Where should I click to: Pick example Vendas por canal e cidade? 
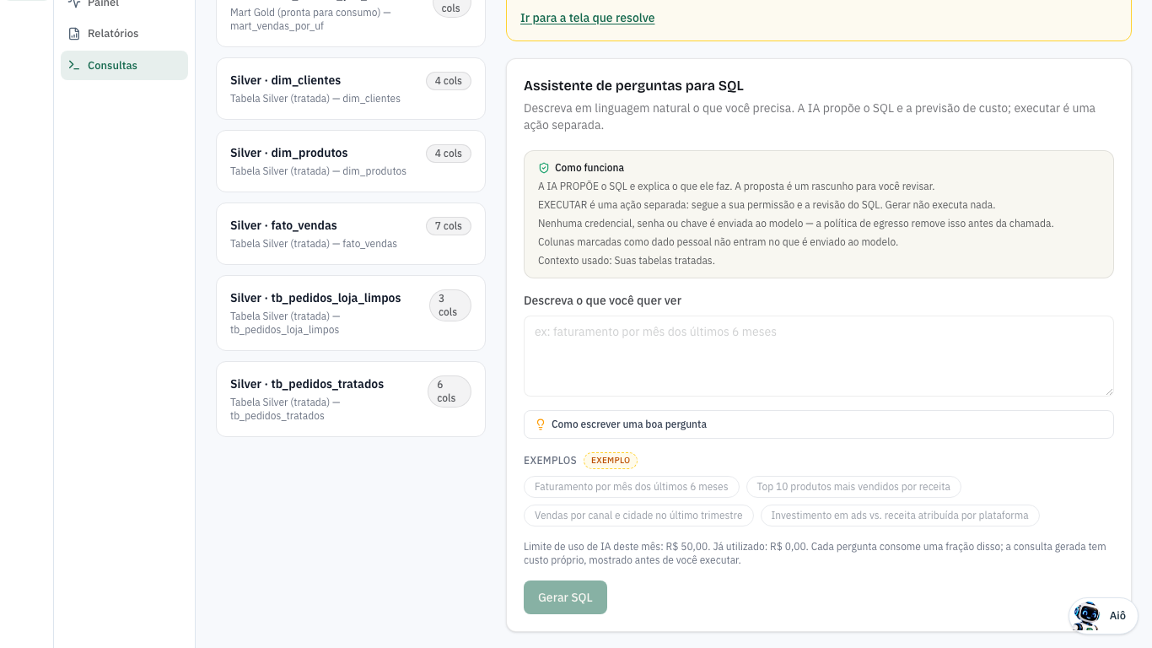pos(638,516)
